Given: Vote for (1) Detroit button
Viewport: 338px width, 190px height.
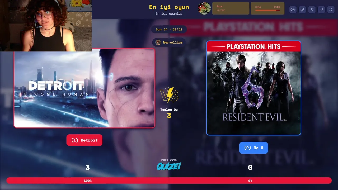Looking at the screenshot, I should click(84, 140).
